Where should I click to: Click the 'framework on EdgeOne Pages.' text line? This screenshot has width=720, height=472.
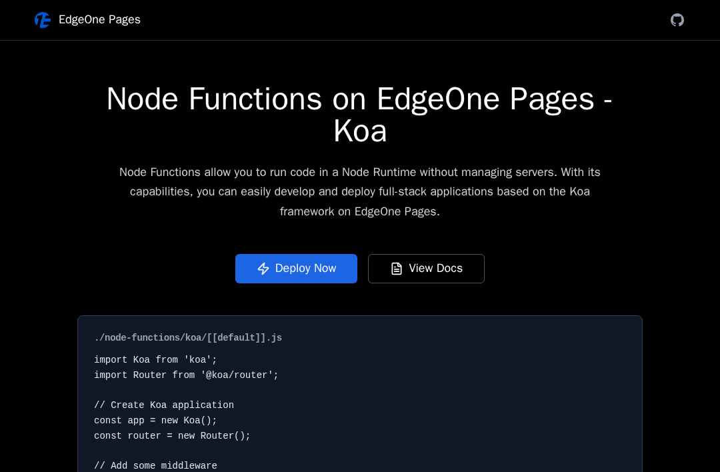(359, 211)
